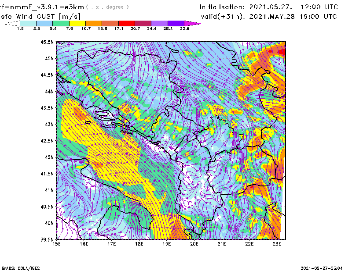Screen dimensions: 352x271
Task: Click the legend value 3.3
Action: coord(37,29)
